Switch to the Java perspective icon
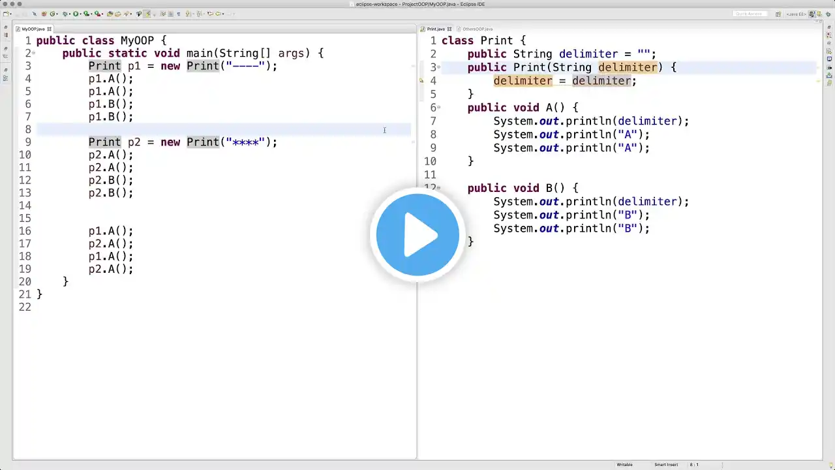Screen dimensions: 835x470 point(812,14)
